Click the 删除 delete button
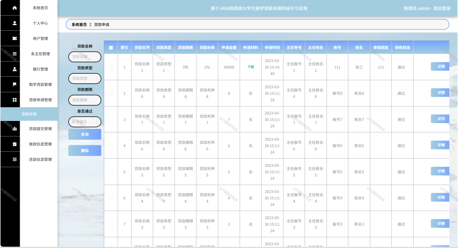This screenshot has height=248, width=458. tap(85, 151)
